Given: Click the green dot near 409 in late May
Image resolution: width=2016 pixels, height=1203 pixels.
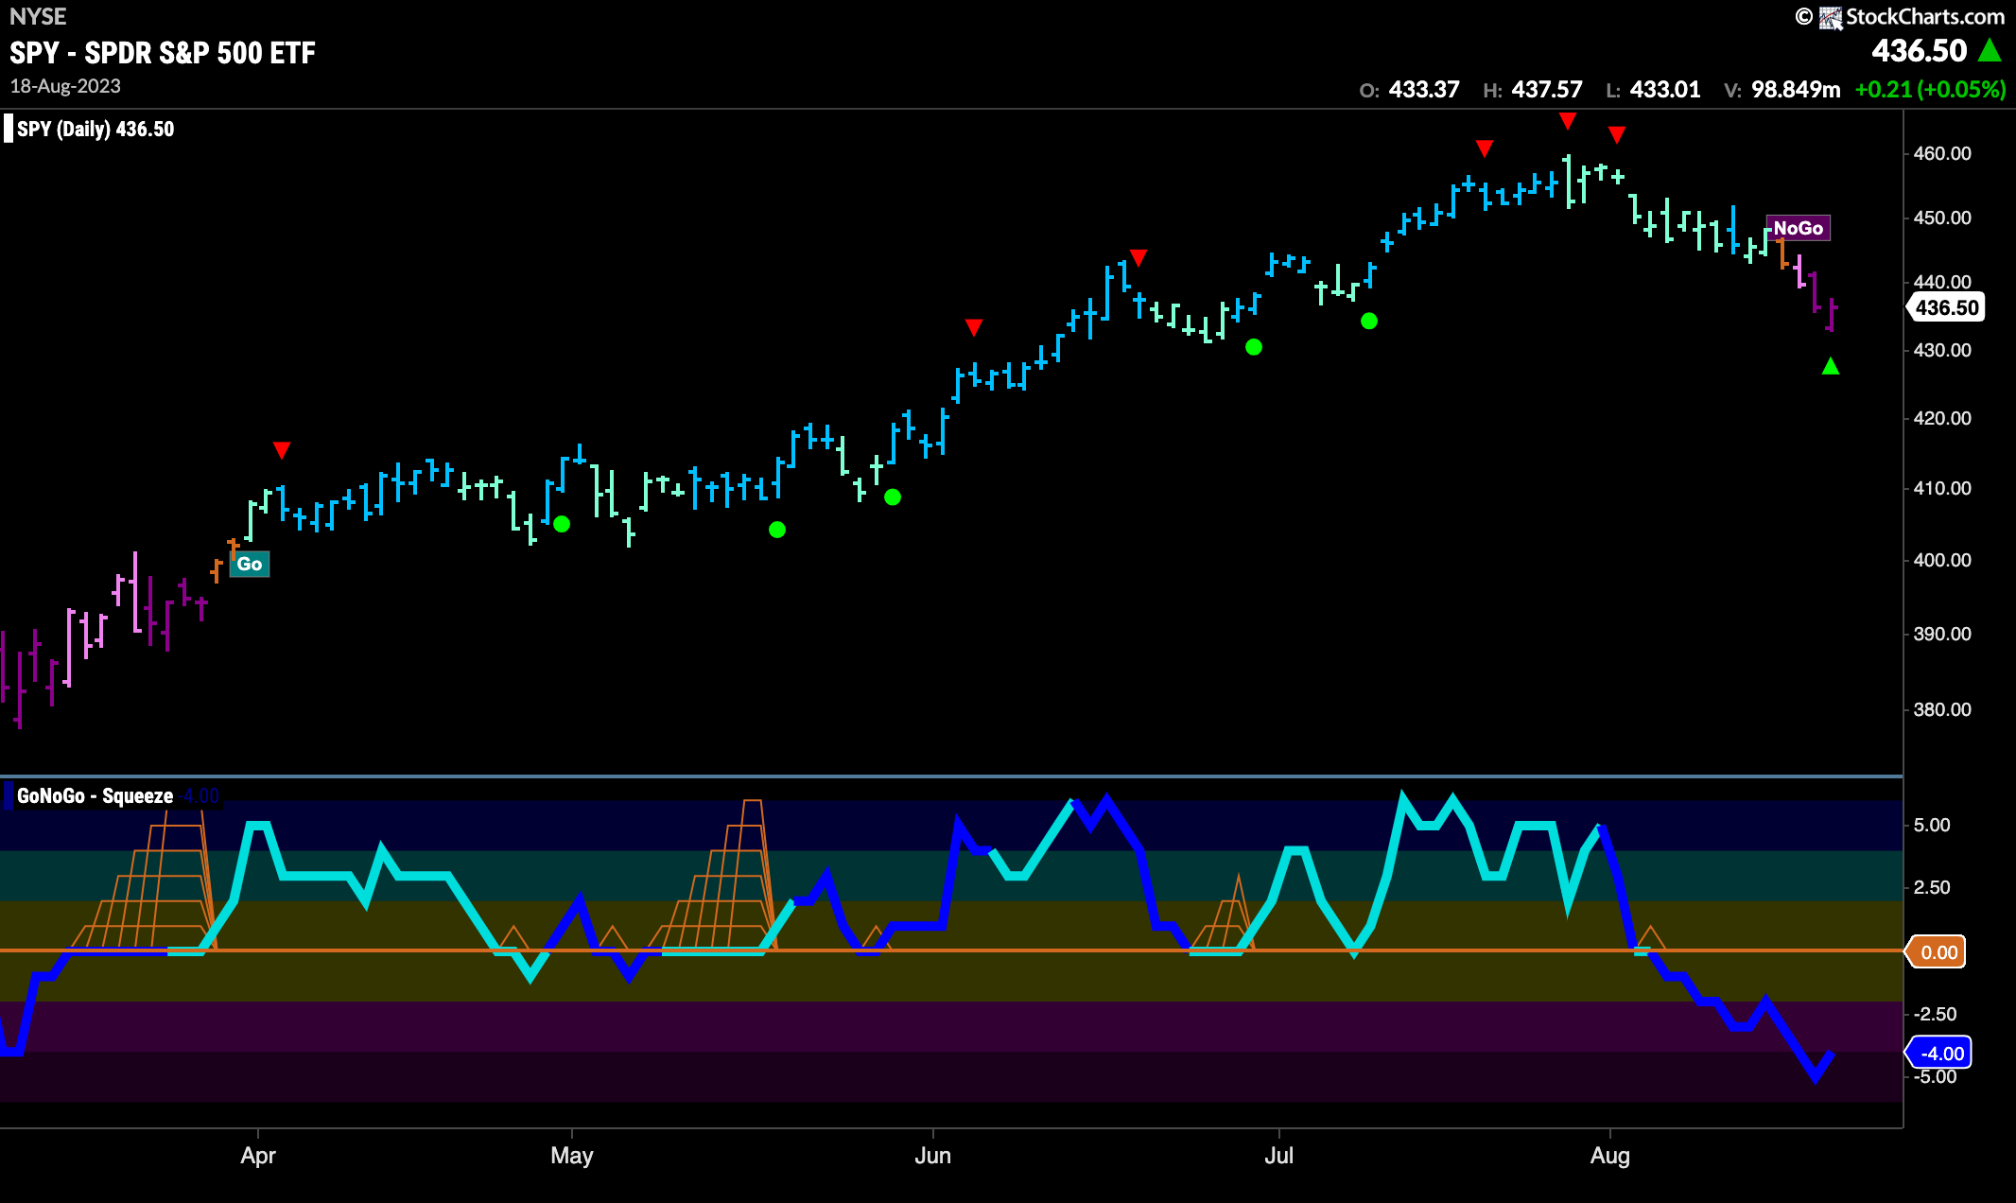Looking at the screenshot, I should (893, 497).
